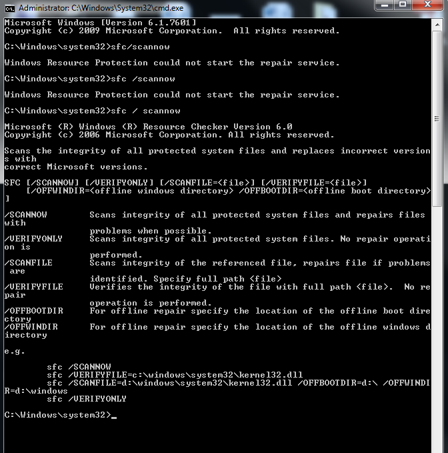Minimize the Command Prompt window

pos(385,5)
